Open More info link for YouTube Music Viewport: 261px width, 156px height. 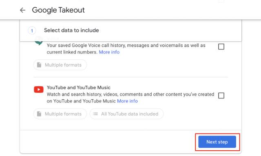(127, 101)
